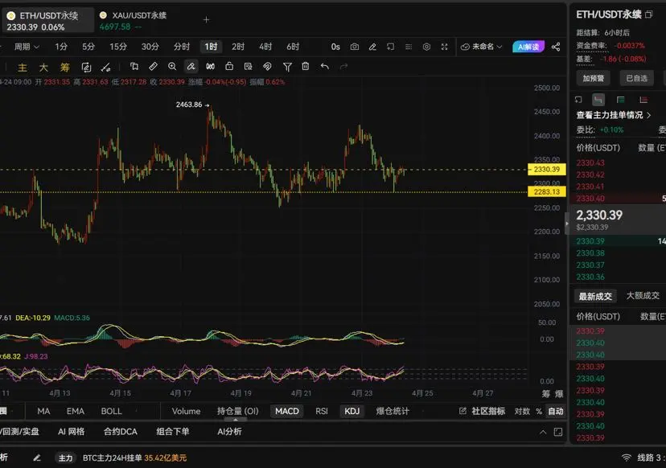Click the 爆仓统计 liquidation stats button
The image size is (666, 468).
[x=393, y=411]
